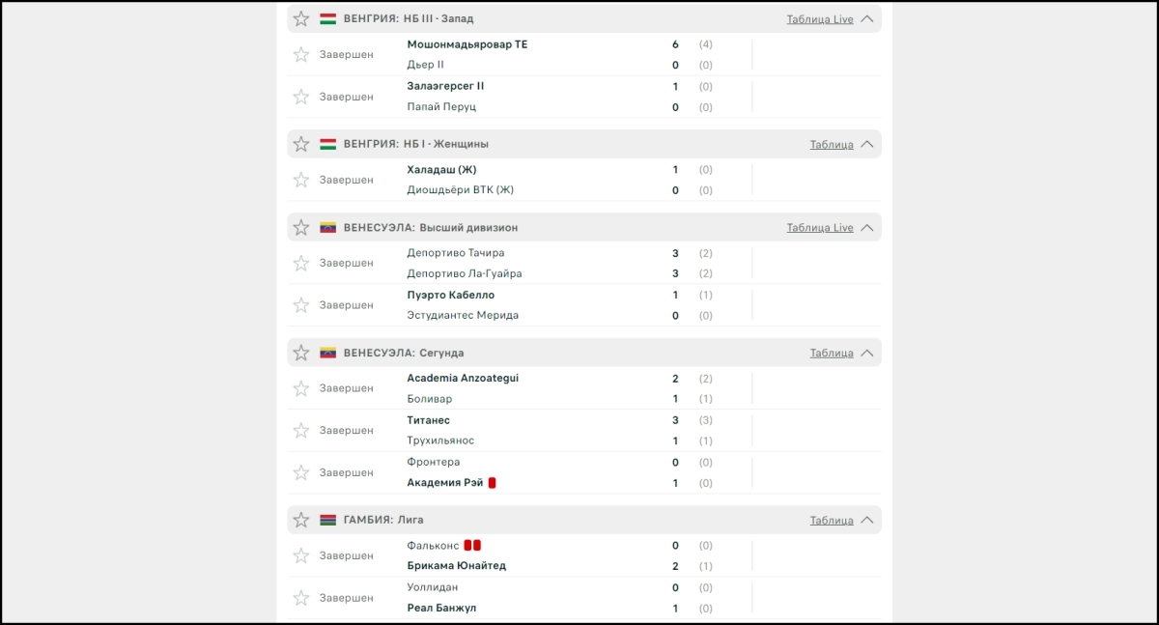
Task: Favorite the Халадаш (Ж) match star
Action: pos(301,180)
